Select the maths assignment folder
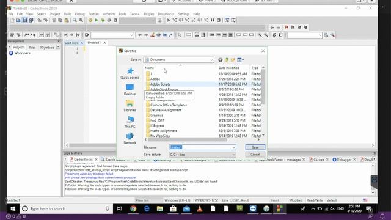This screenshot has width=391, height=220. pyautogui.click(x=163, y=131)
